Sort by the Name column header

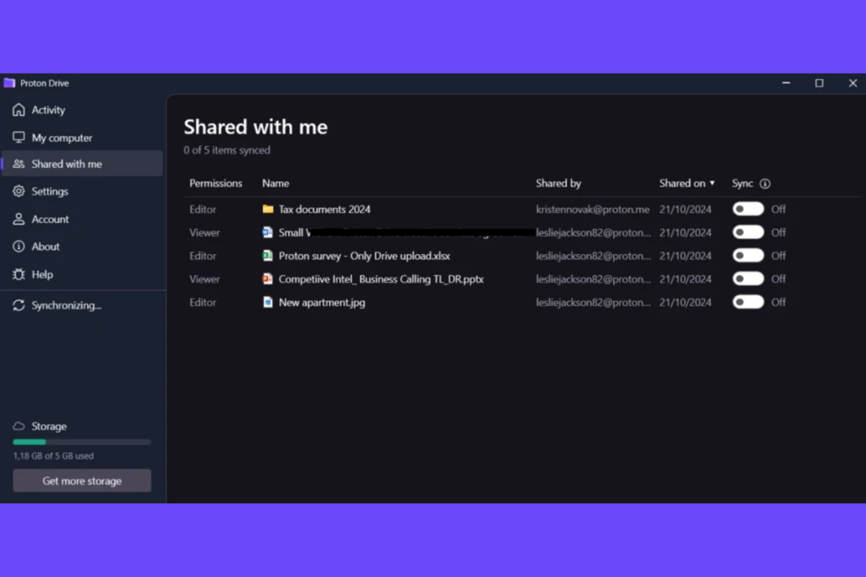point(276,183)
